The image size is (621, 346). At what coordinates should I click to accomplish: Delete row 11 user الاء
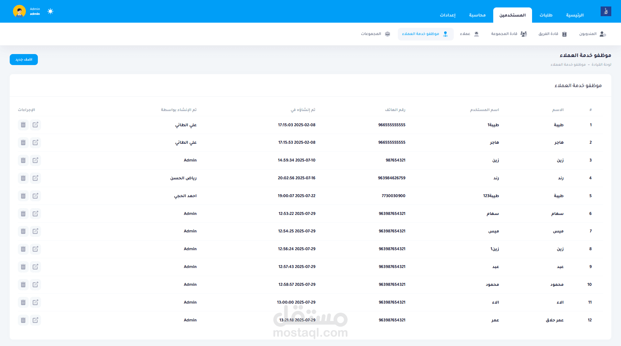click(x=23, y=302)
